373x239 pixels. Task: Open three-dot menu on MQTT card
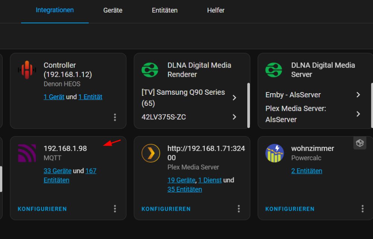pyautogui.click(x=115, y=209)
